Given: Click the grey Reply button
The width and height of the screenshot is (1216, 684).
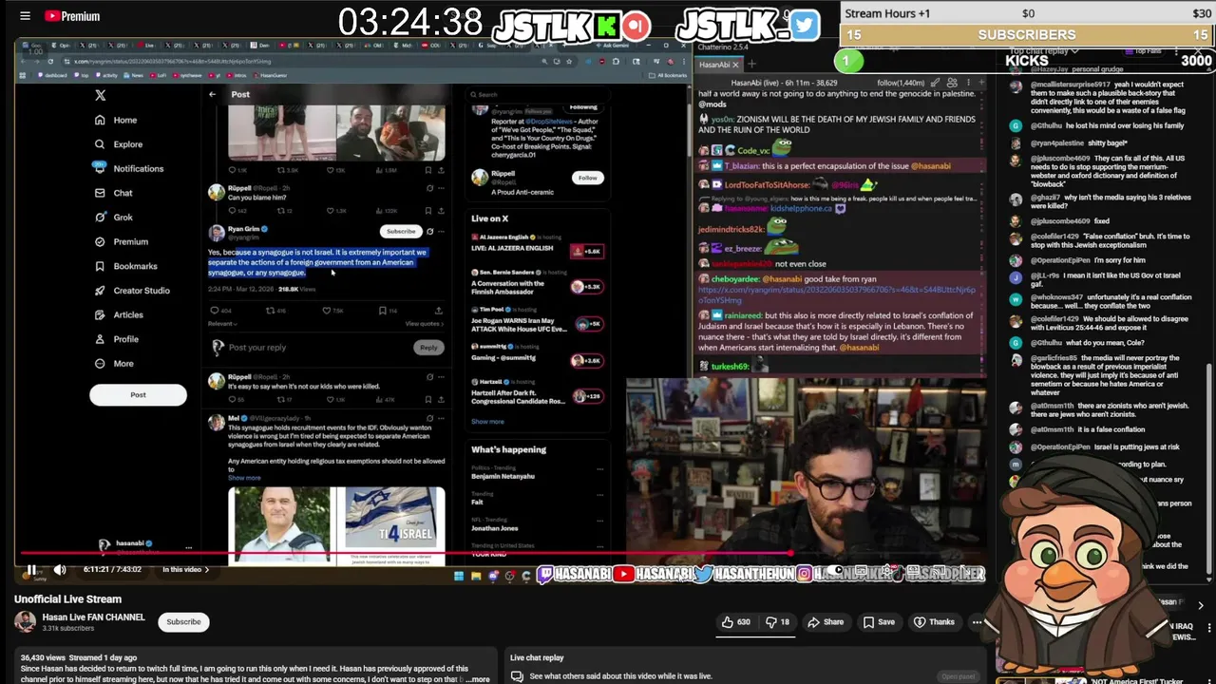Looking at the screenshot, I should click(x=429, y=348).
